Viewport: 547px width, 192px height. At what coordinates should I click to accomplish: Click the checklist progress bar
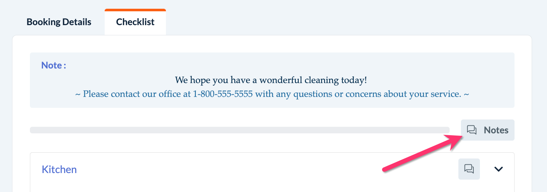[239, 130]
